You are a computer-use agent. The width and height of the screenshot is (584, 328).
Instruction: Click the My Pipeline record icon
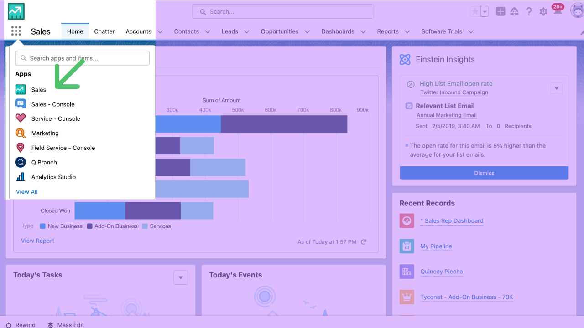click(x=407, y=246)
